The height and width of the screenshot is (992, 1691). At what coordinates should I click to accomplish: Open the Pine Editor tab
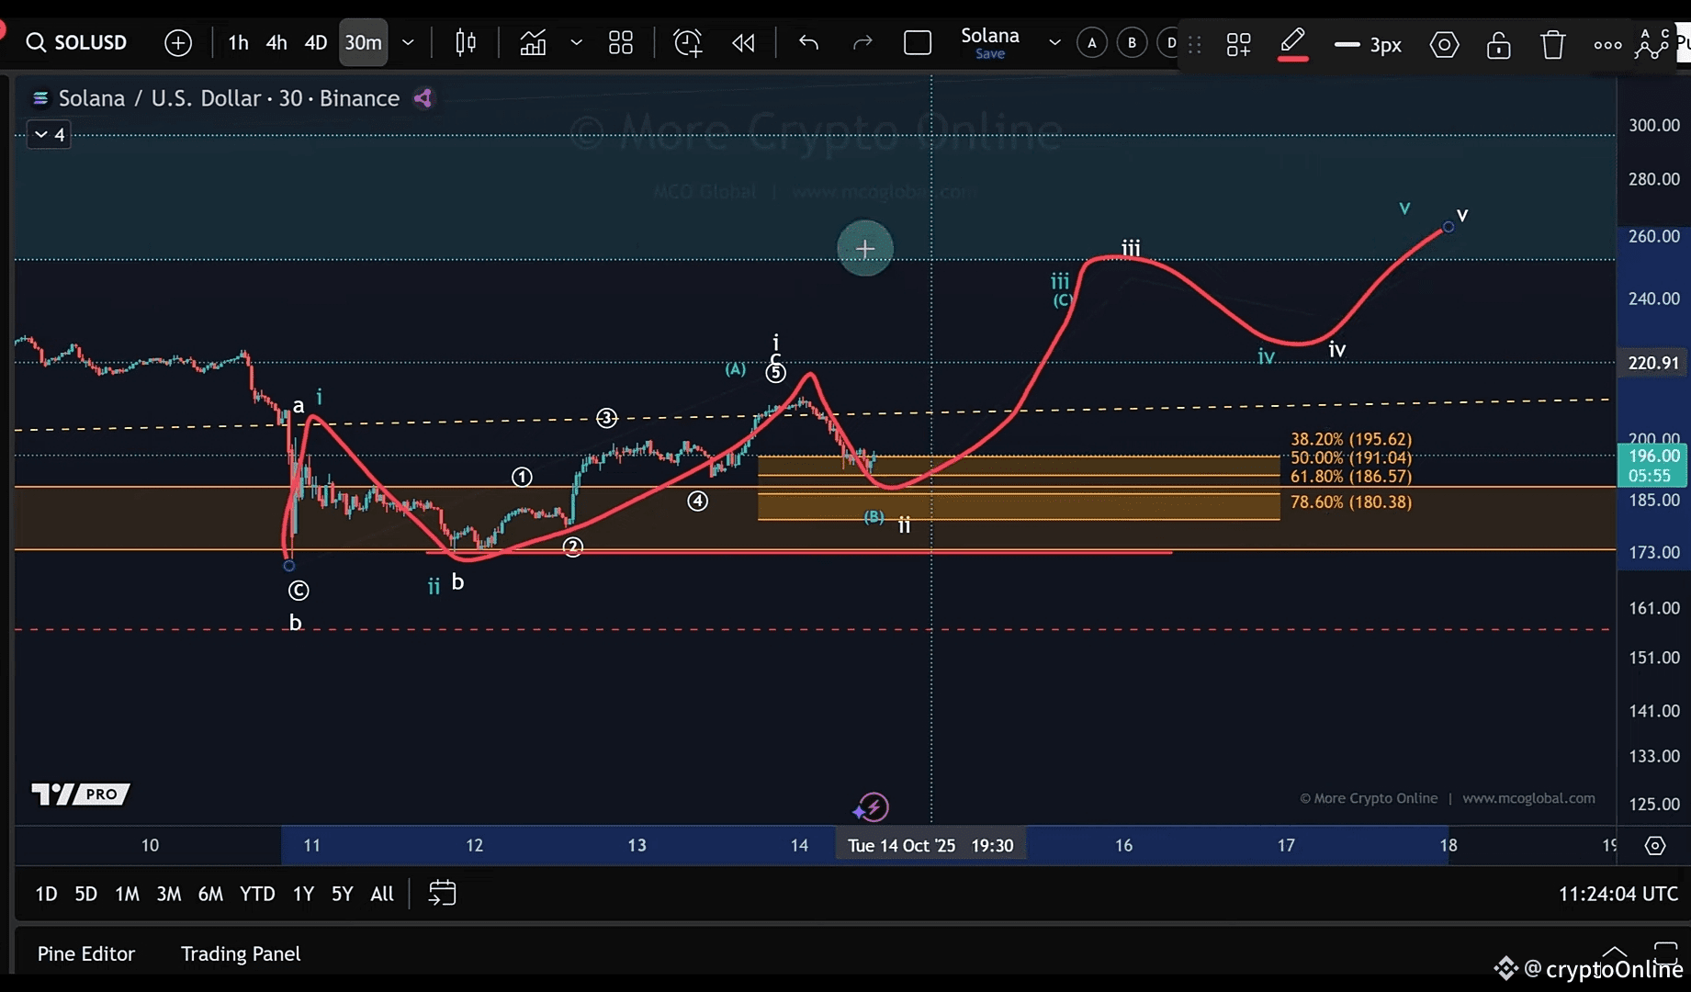(x=86, y=953)
